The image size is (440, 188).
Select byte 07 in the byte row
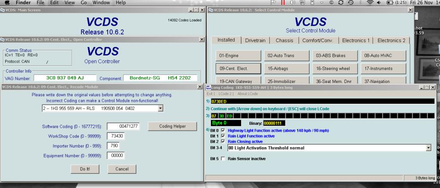[214, 116]
